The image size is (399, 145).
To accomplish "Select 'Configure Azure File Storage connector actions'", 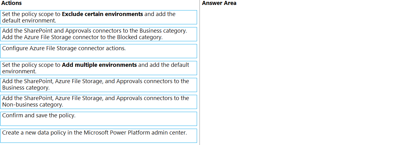I will (x=99, y=51).
